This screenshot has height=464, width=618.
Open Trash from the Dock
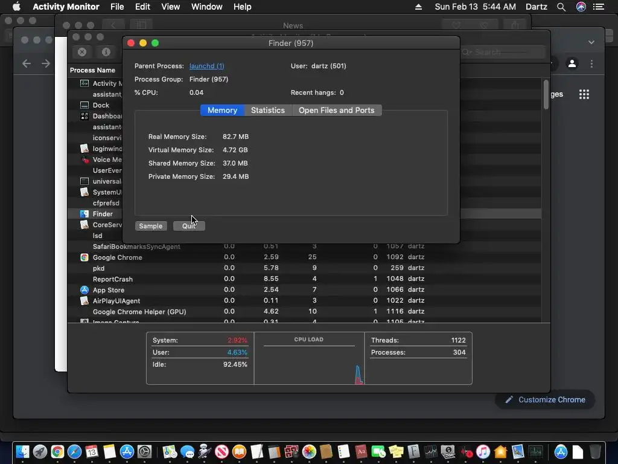[x=595, y=452]
